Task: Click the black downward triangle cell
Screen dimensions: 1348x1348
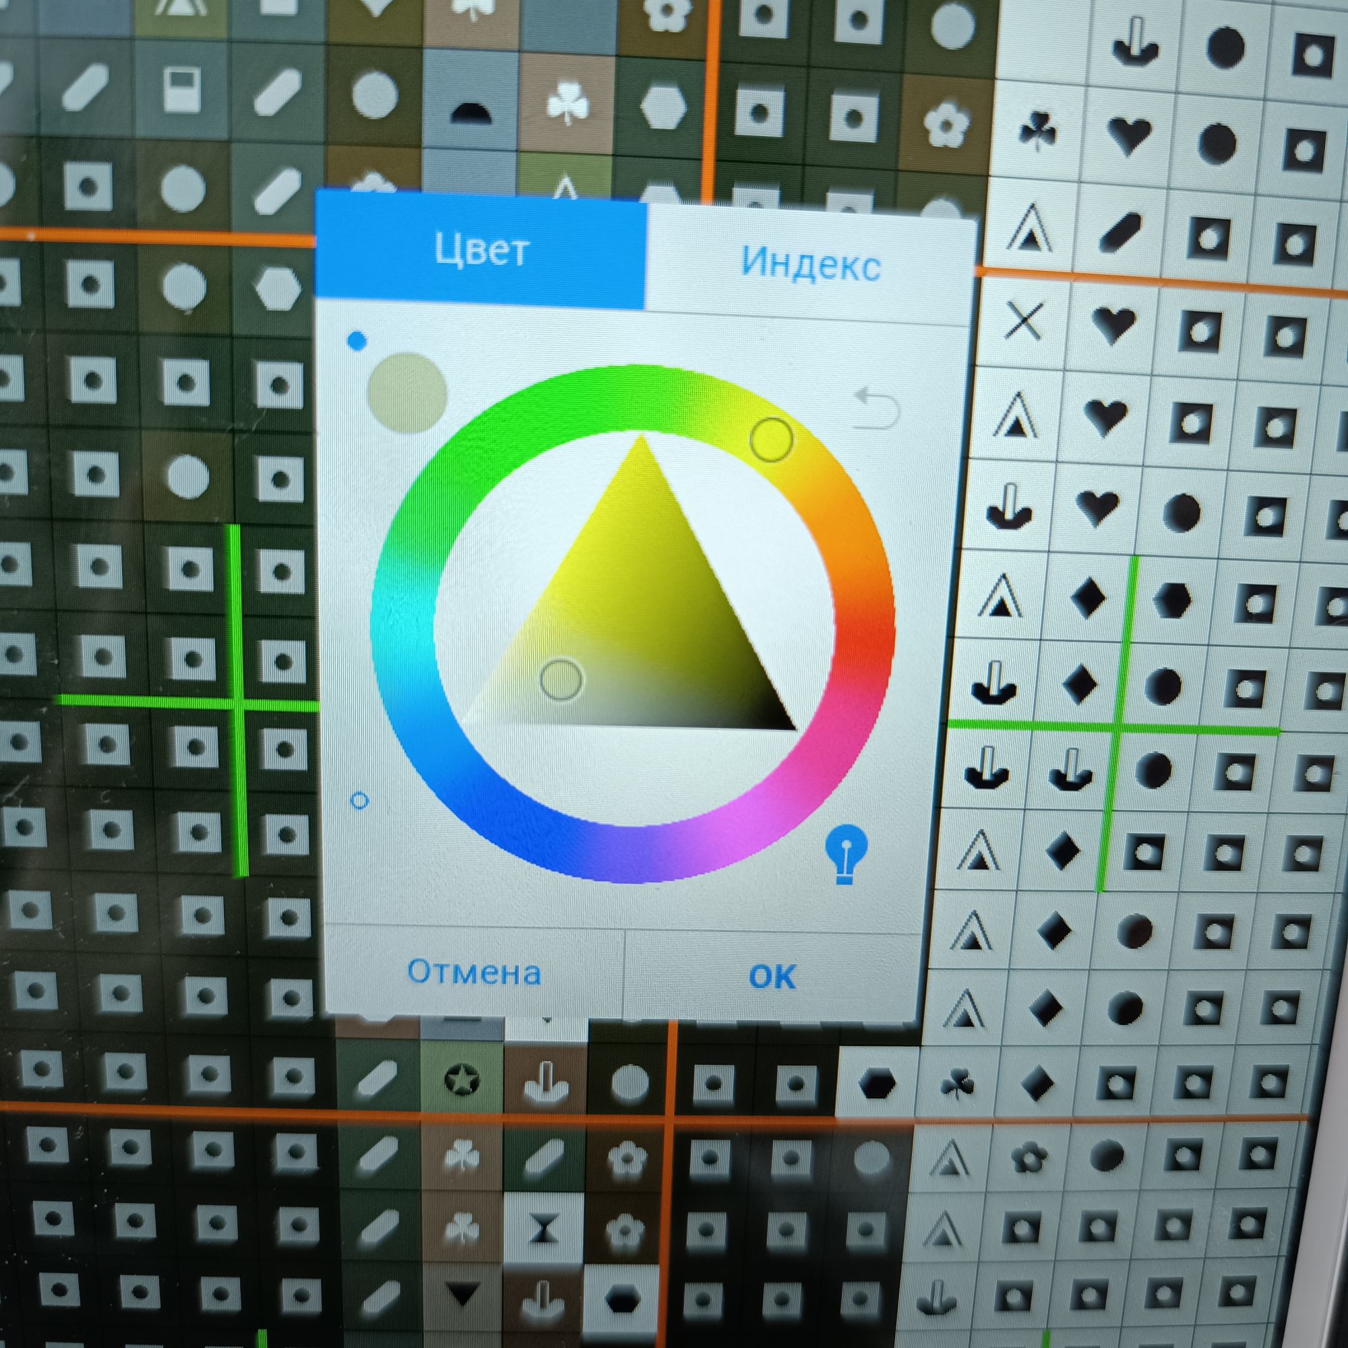Action: click(462, 1293)
